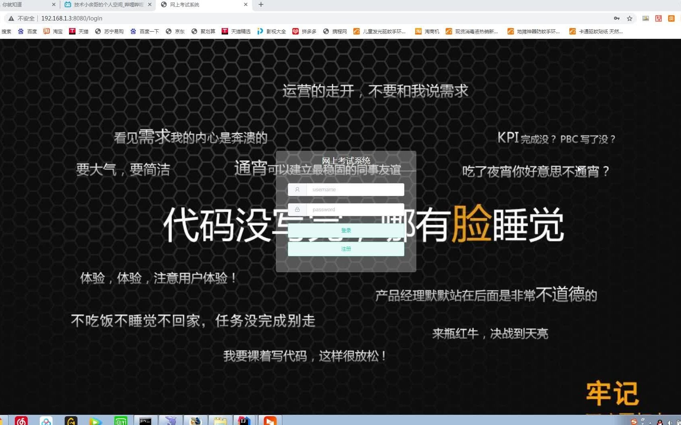Click the lock icon beside password field
The image size is (681, 425).
297,210
